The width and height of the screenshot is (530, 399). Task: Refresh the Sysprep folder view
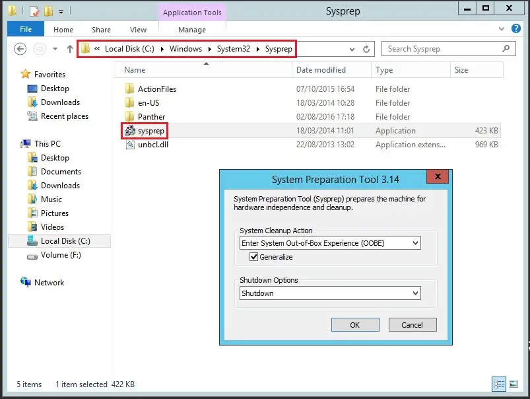coord(366,49)
